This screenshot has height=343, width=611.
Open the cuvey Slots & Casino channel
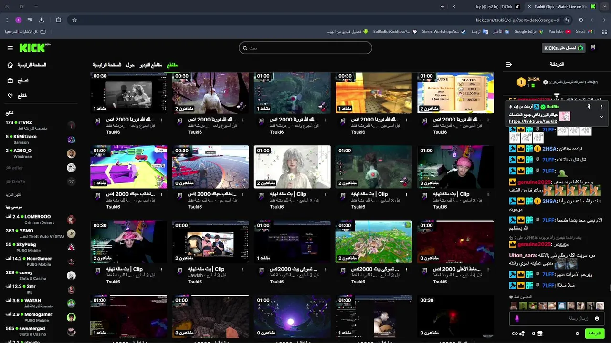(41, 275)
